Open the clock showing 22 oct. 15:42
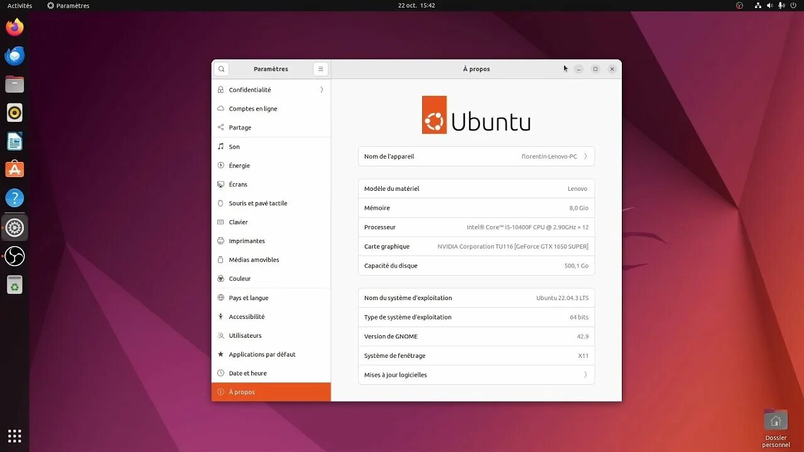This screenshot has width=804, height=452. tap(416, 6)
